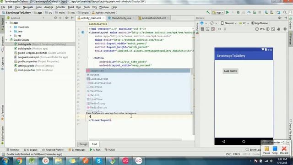
Task: Click Attach debugger to Android process icon
Action: 255,12
